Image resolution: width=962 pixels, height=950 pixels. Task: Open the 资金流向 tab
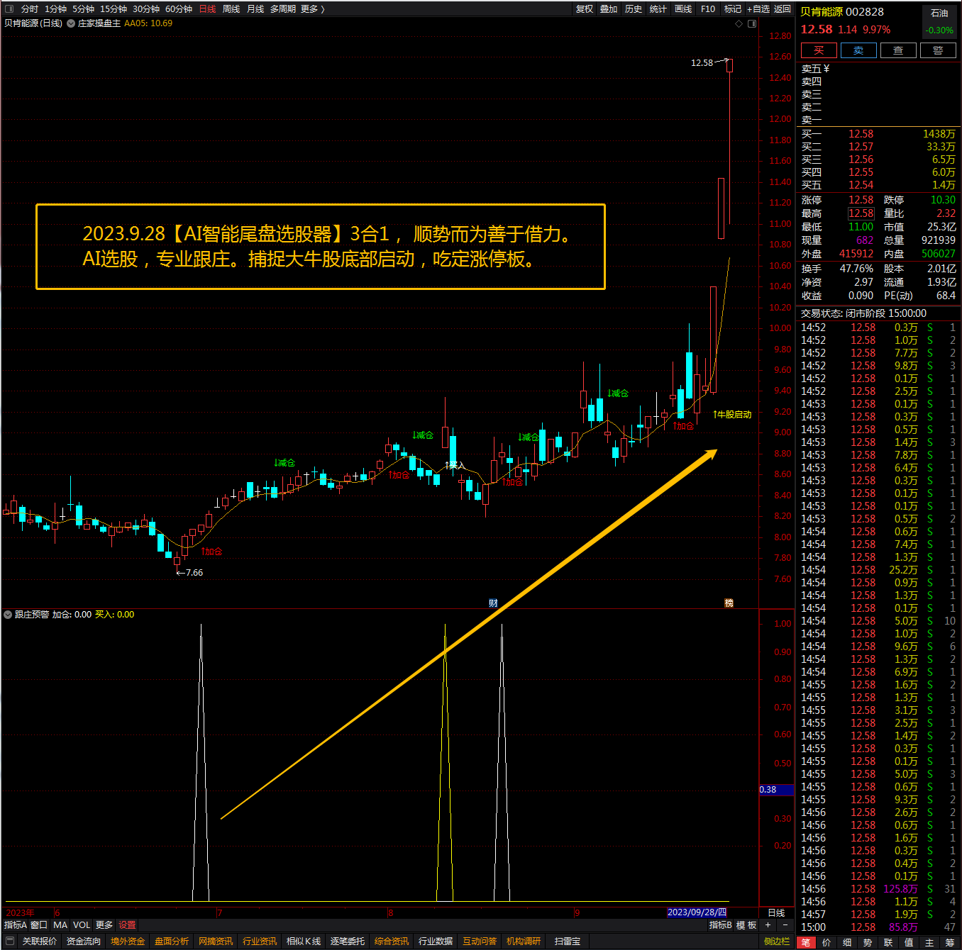coord(84,941)
